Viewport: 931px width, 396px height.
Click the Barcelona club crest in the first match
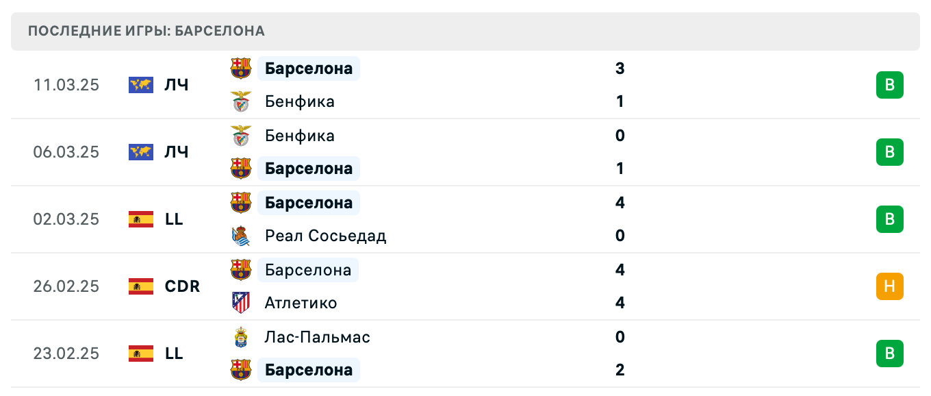241,68
